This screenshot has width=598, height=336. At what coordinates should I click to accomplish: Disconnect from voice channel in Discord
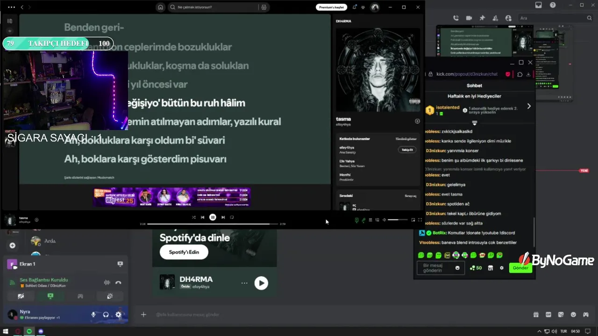pyautogui.click(x=118, y=282)
